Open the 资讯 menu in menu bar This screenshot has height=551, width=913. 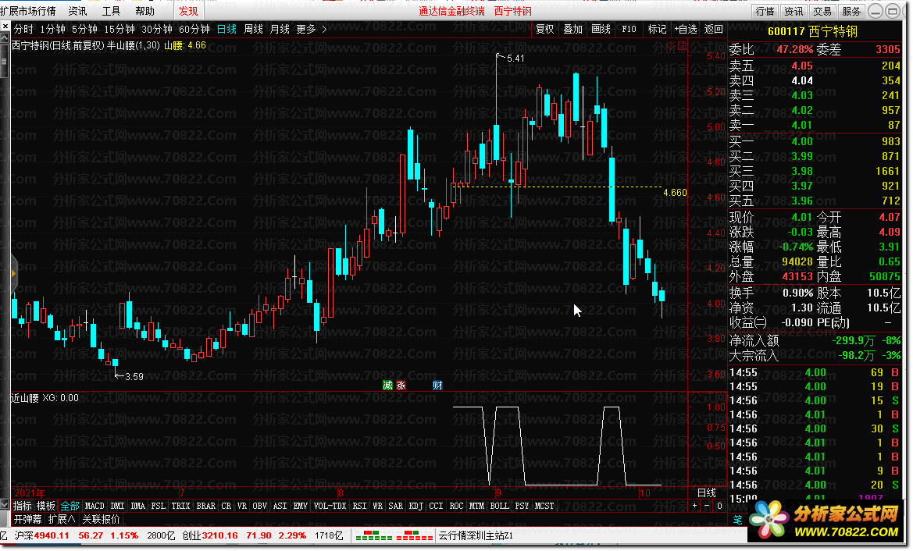tap(77, 11)
